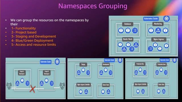Click the 'Development' namespace label
Screen dimensions: 182x102
(x=106, y=65)
